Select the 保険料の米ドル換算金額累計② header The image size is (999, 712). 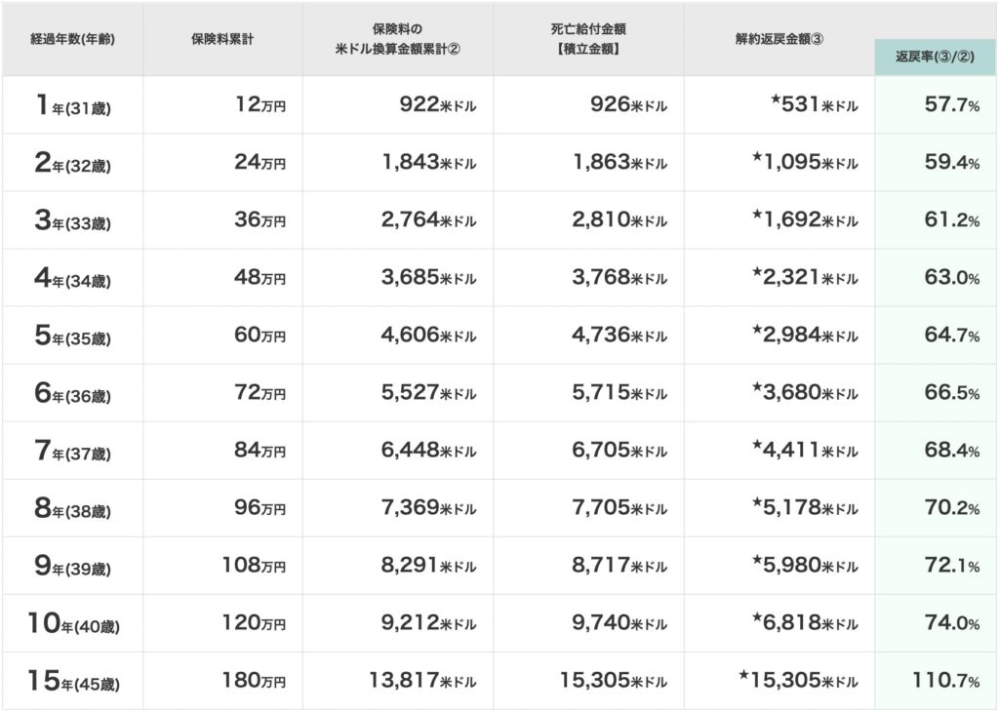pyautogui.click(x=397, y=40)
